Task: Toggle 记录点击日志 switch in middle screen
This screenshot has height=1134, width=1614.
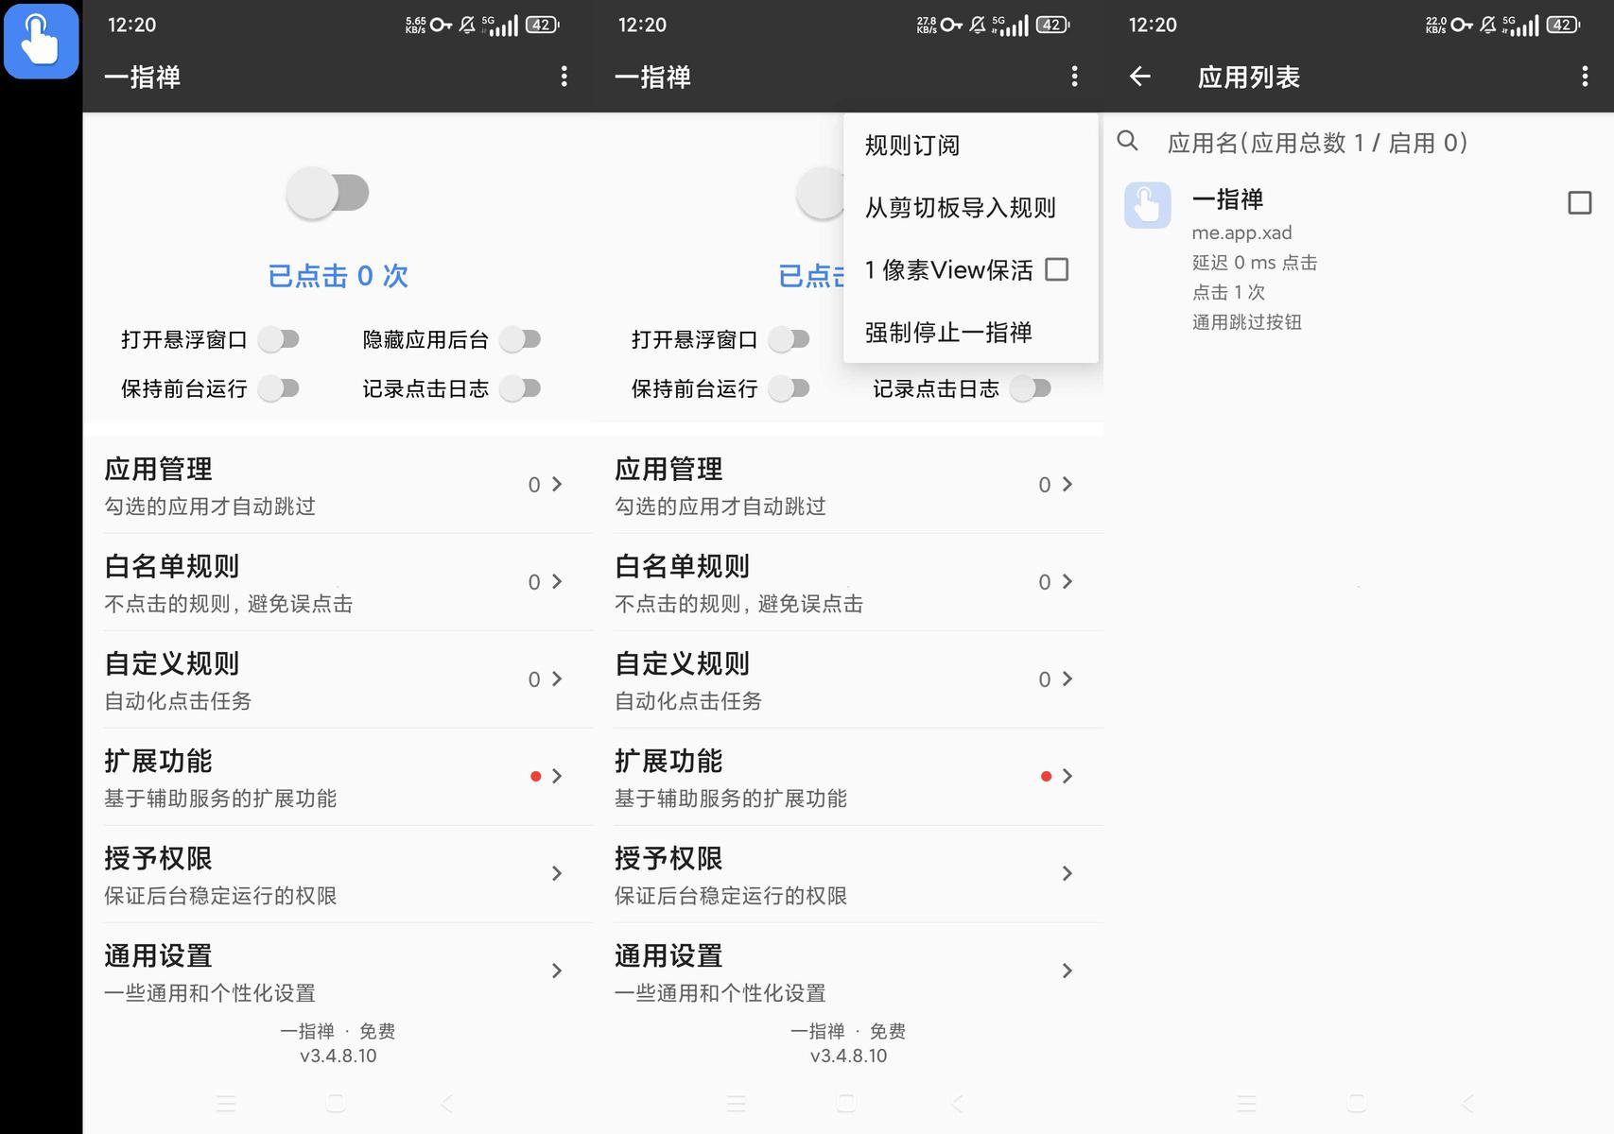Action: click(x=1031, y=388)
